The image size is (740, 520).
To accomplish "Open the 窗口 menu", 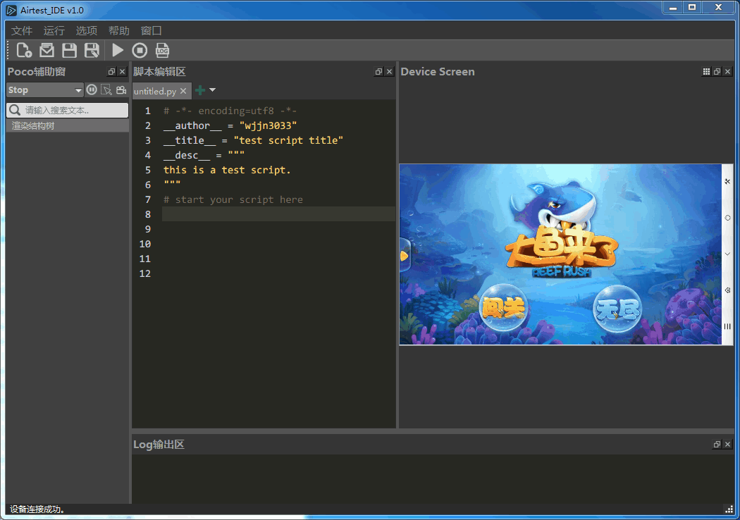I will 151,31.
